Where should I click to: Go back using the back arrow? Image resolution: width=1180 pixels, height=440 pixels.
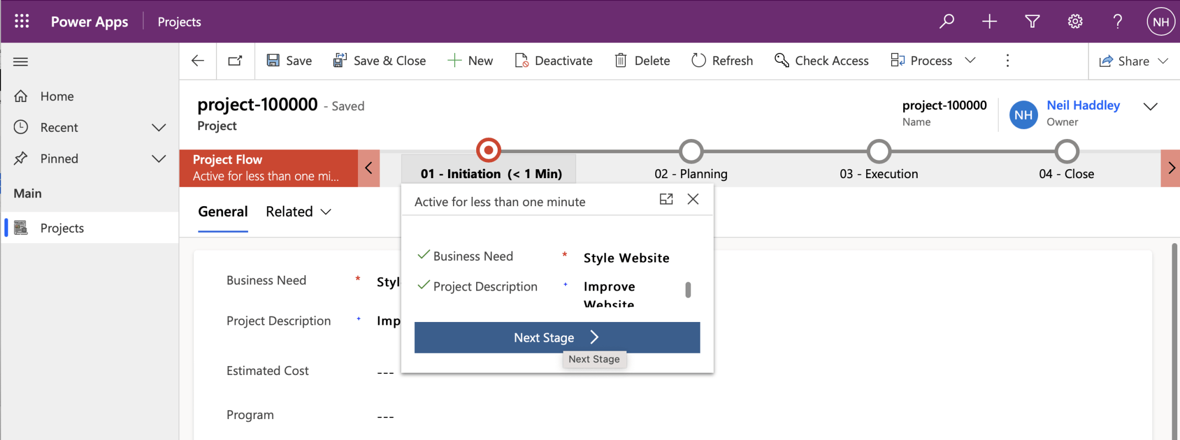(198, 61)
